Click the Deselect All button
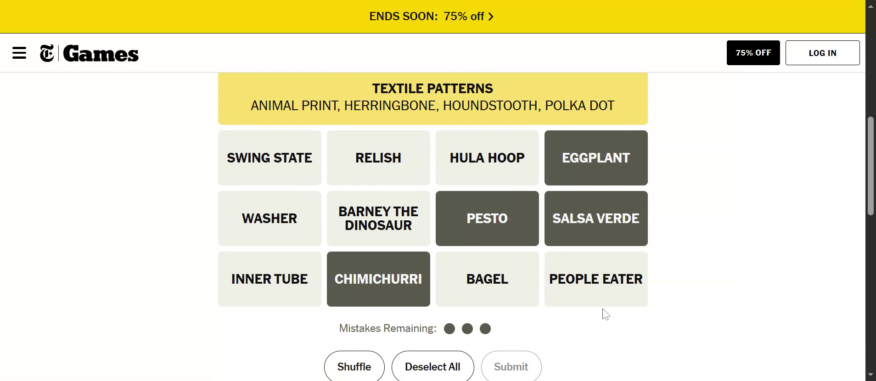The height and width of the screenshot is (381, 876). (432, 367)
